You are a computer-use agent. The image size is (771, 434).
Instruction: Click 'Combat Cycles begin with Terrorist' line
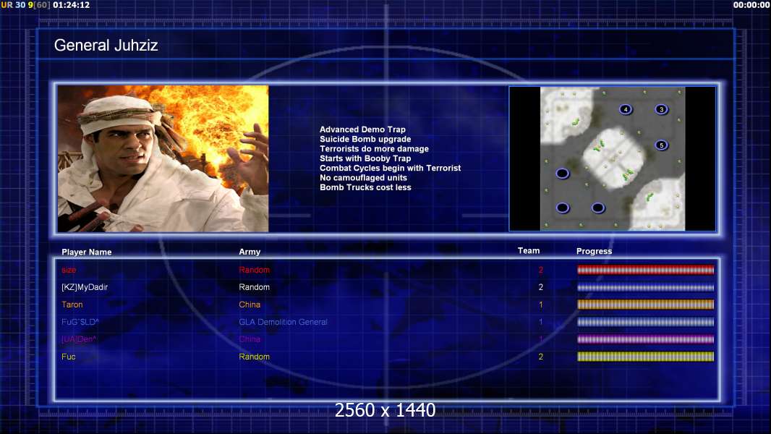coord(391,168)
